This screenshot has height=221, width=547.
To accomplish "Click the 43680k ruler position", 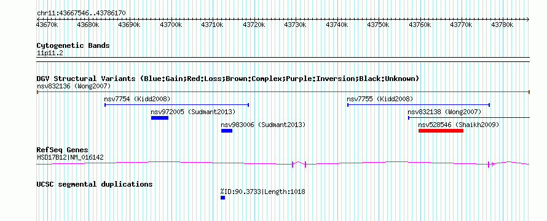I will click(88, 25).
